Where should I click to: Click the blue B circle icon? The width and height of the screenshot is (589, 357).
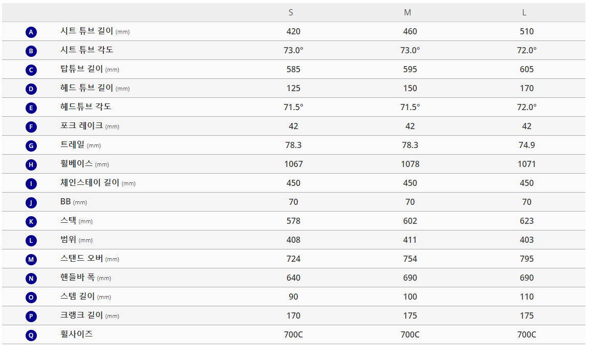point(31,51)
